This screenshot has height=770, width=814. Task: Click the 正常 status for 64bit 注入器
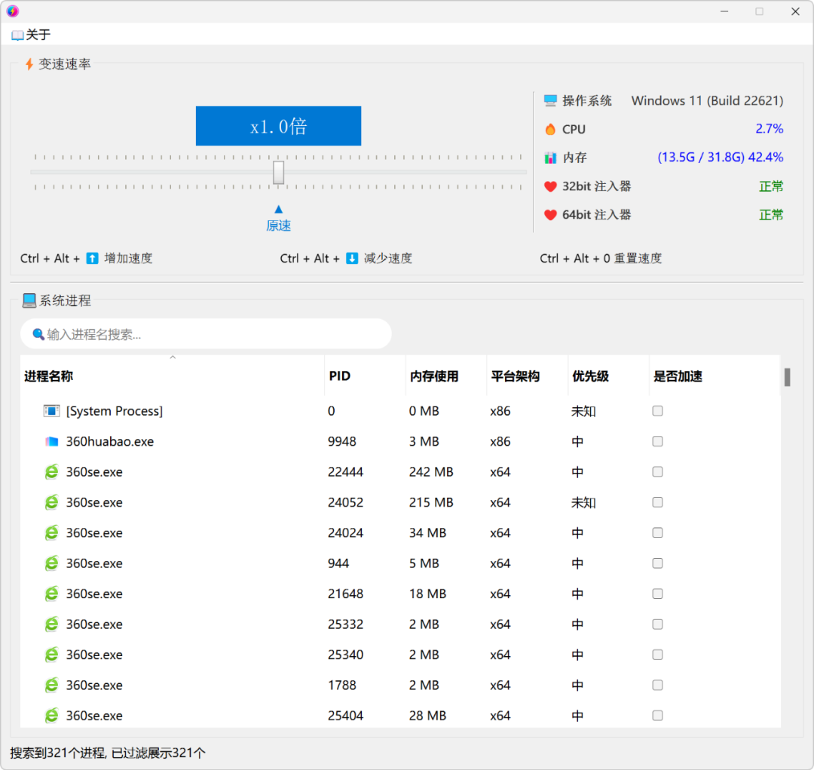click(x=771, y=215)
